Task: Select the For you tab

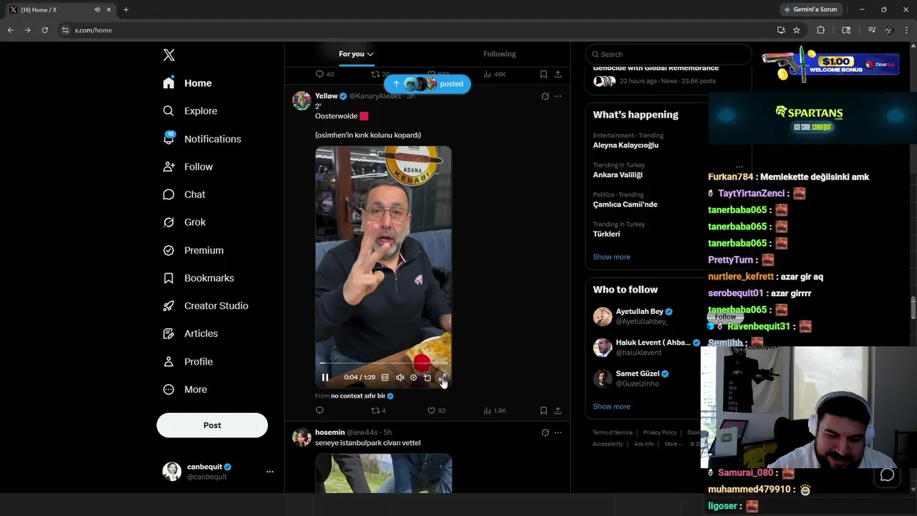Action: click(x=356, y=54)
